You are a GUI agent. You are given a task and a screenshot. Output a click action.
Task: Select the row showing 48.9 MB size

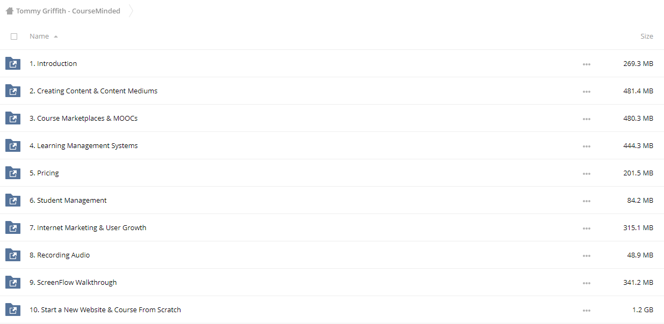pyautogui.click(x=332, y=255)
